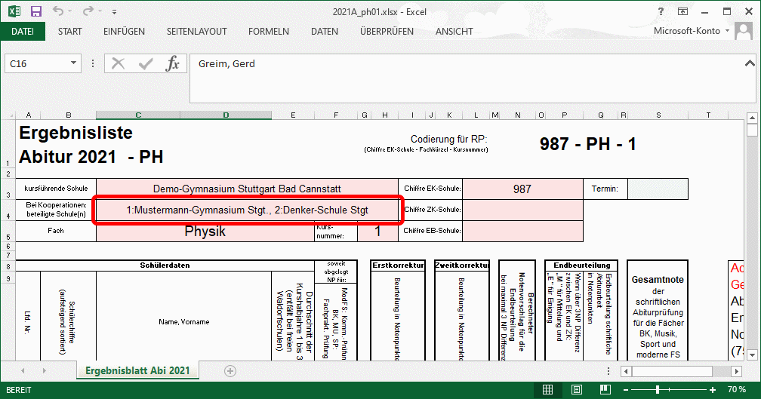Click the formula bar Enter checkmark icon
The image size is (761, 399).
(145, 64)
